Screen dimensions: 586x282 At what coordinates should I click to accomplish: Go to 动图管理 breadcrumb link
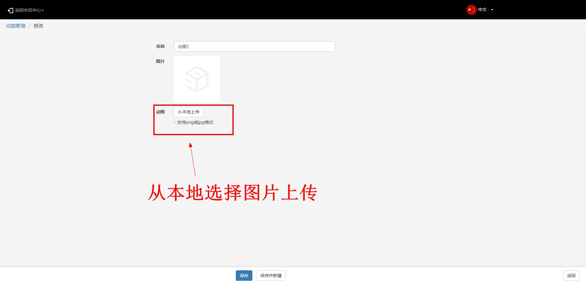(x=16, y=26)
